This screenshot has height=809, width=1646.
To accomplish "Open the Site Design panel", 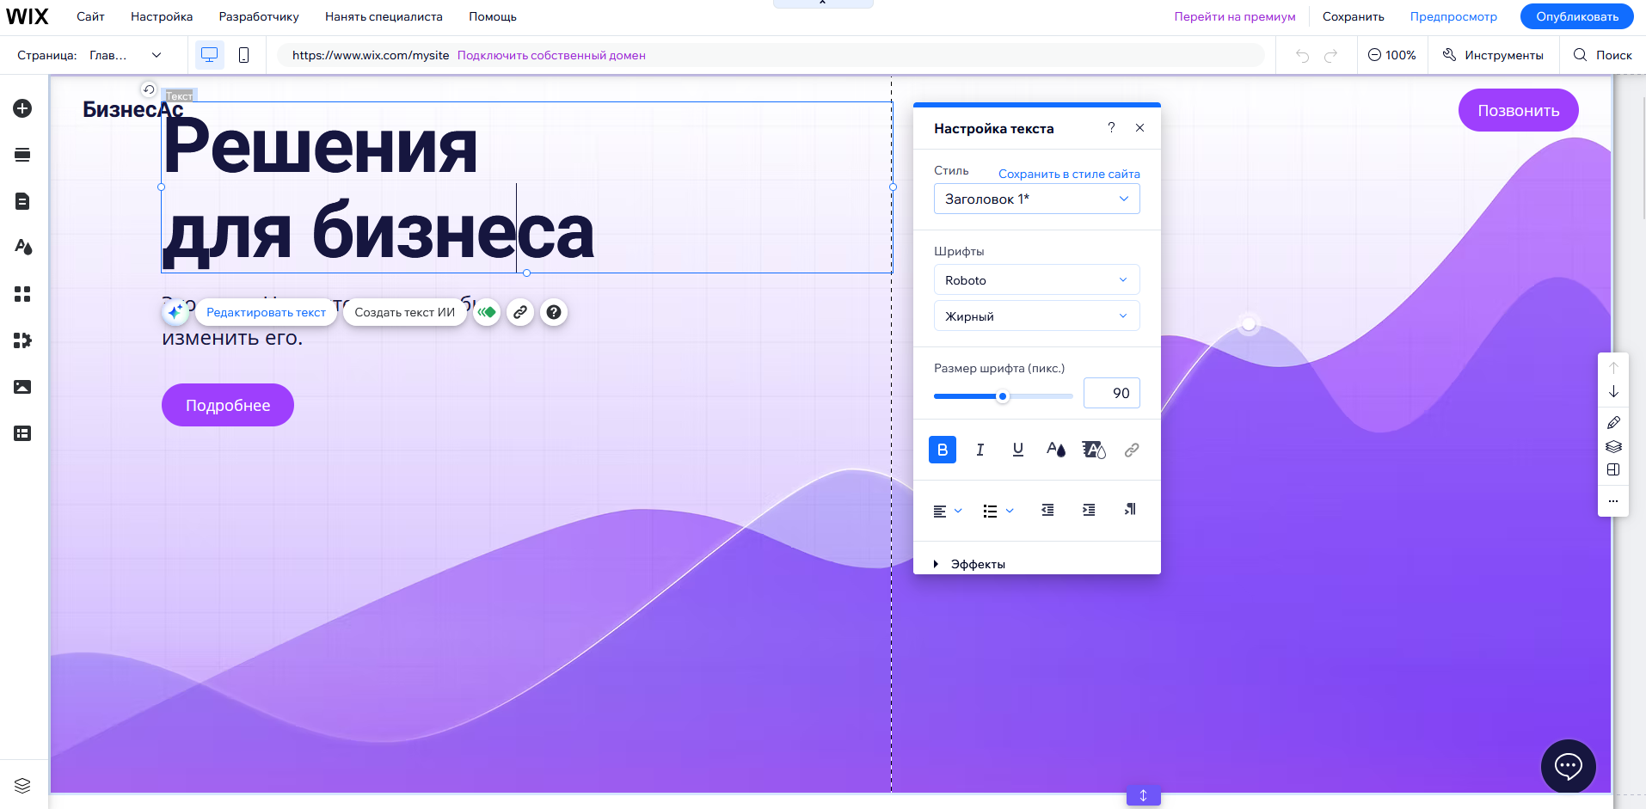I will pos(22,247).
